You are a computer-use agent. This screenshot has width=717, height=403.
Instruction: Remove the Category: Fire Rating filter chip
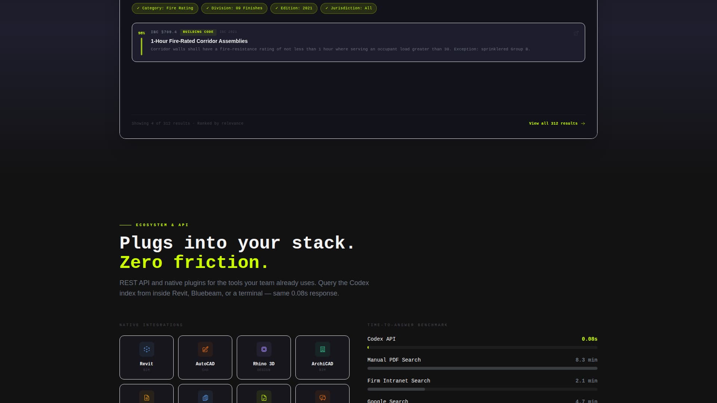pos(165,8)
